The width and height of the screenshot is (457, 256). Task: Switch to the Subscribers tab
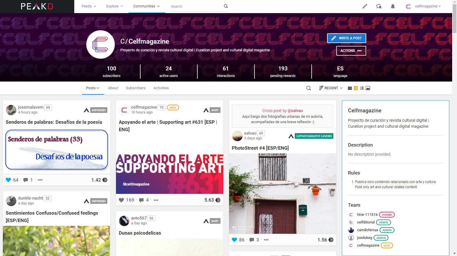click(136, 88)
